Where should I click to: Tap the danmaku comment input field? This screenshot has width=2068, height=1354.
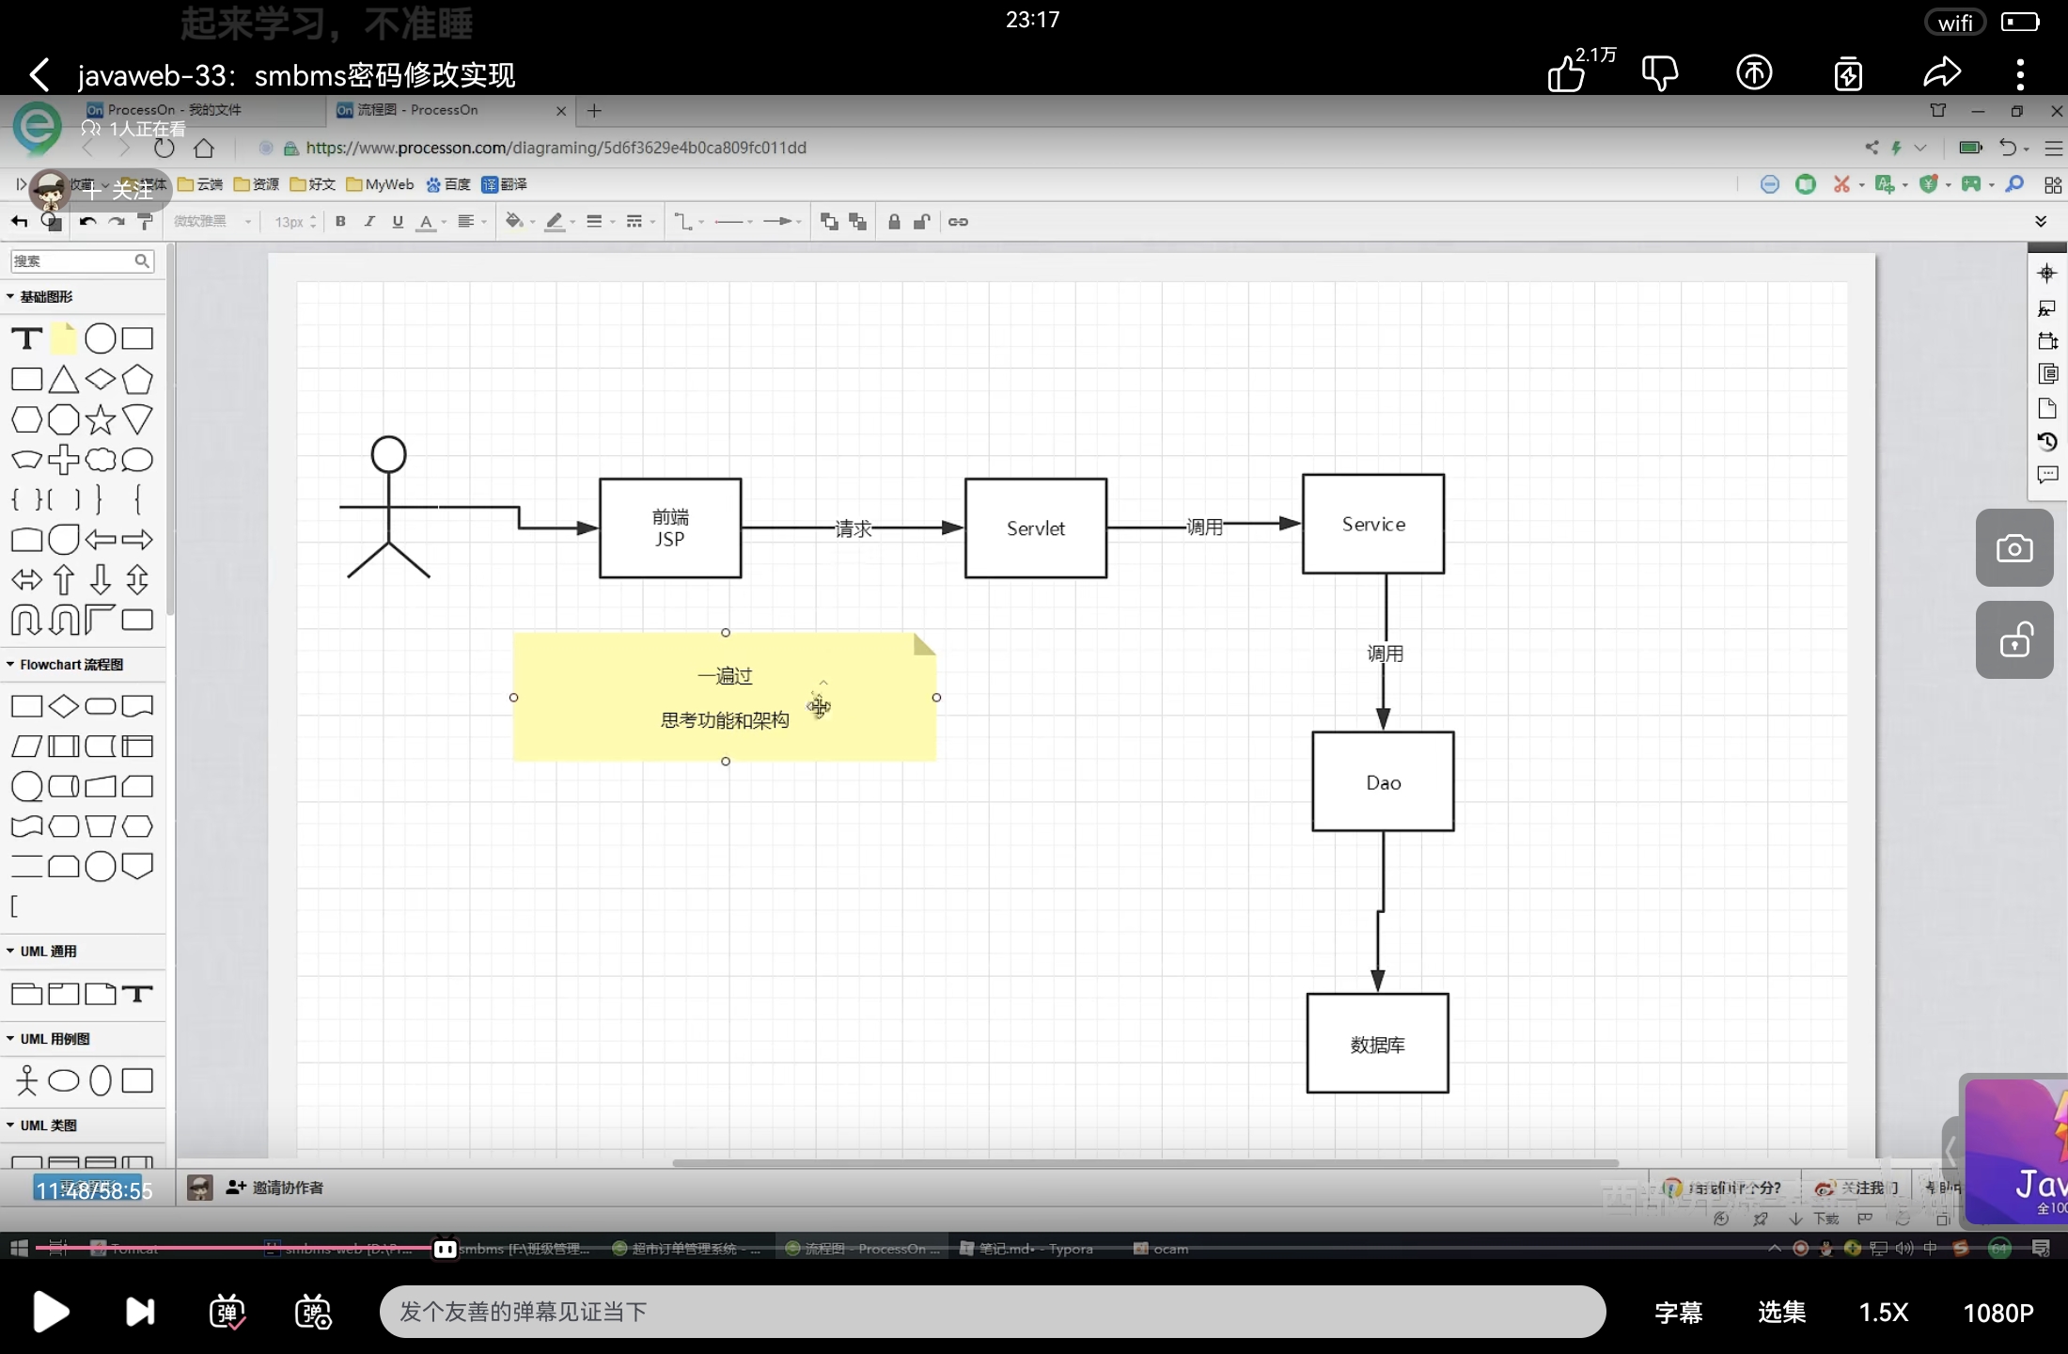tap(992, 1312)
